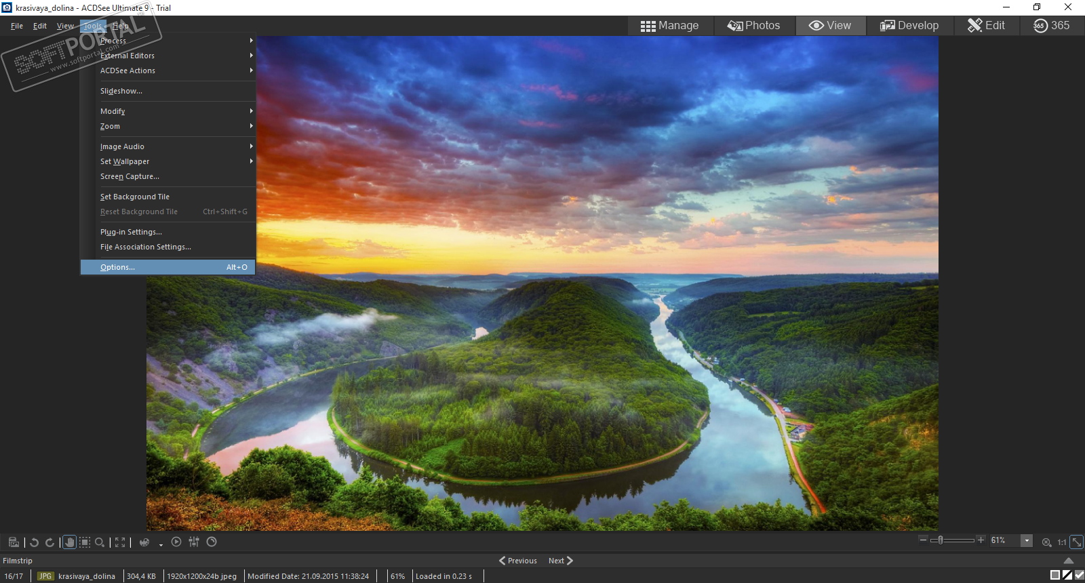Select the Hand scroll tool

[x=69, y=542]
